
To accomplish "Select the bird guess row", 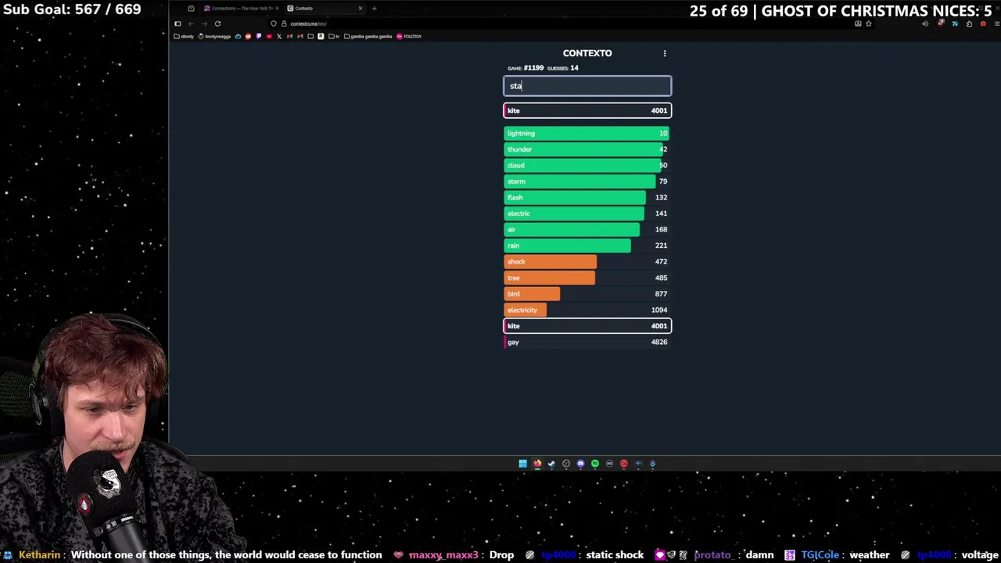I will 587,294.
